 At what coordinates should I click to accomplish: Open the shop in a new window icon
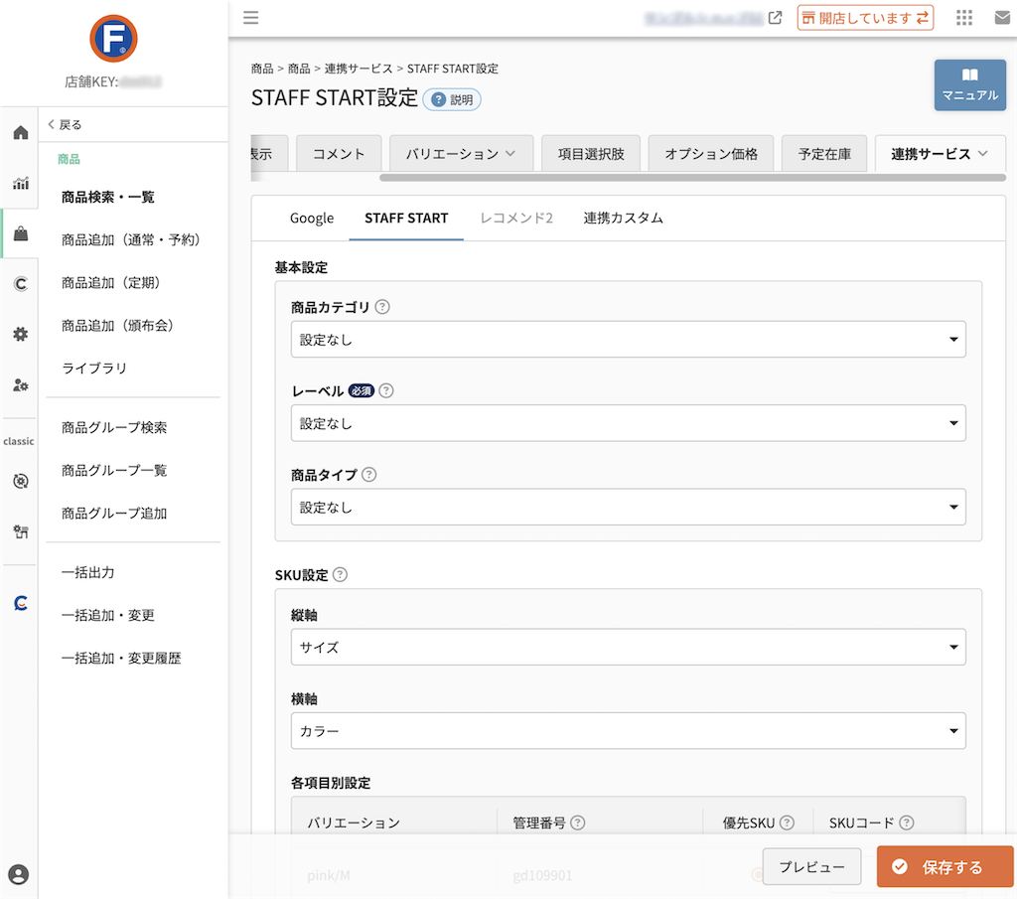click(775, 18)
